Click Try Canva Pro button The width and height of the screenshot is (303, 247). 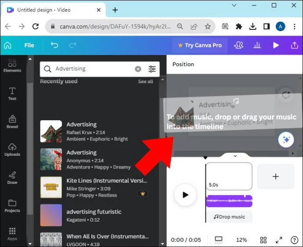point(200,45)
